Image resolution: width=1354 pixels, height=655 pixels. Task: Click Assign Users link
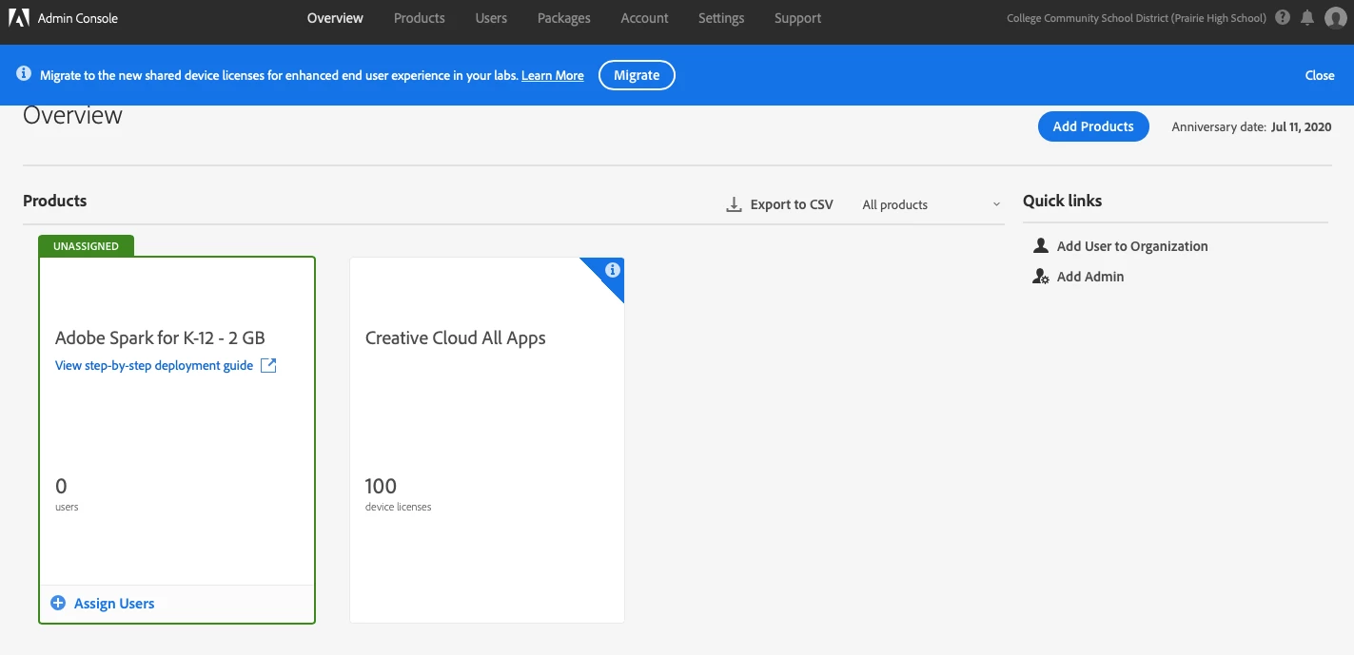pyautogui.click(x=114, y=603)
